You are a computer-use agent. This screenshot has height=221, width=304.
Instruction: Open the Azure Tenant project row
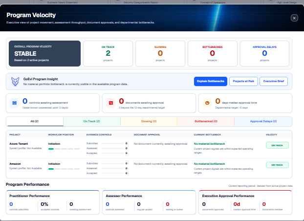click(x=149, y=148)
